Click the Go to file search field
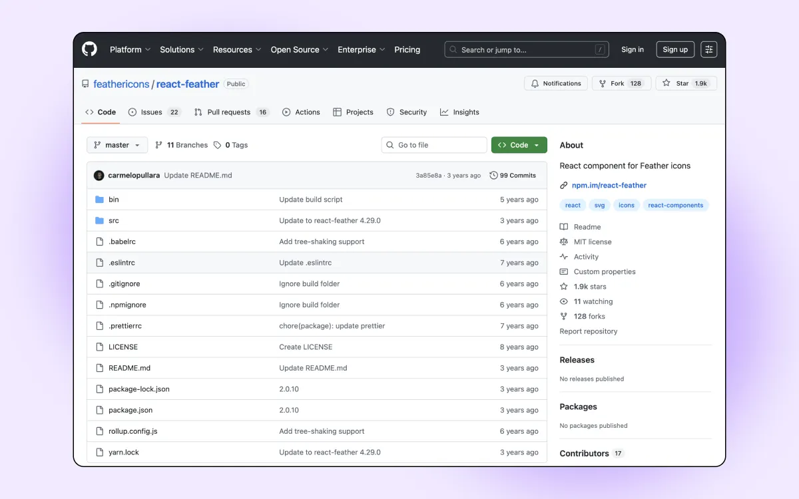Viewport: 799px width, 499px height. coord(433,144)
